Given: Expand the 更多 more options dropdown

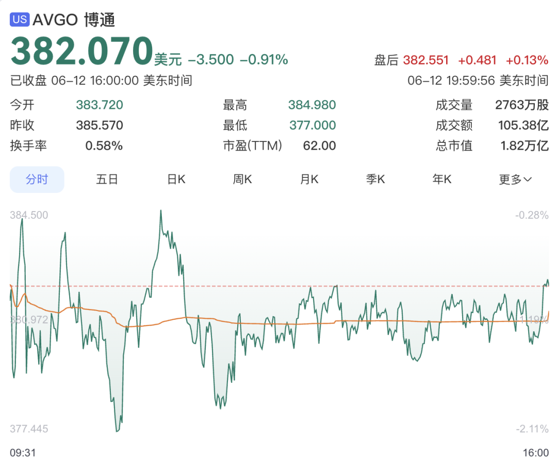Looking at the screenshot, I should tap(515, 180).
